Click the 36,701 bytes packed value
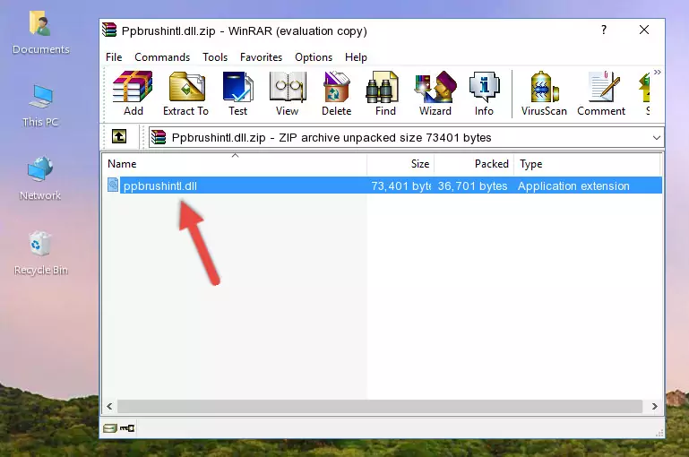689x457 pixels. tap(472, 185)
